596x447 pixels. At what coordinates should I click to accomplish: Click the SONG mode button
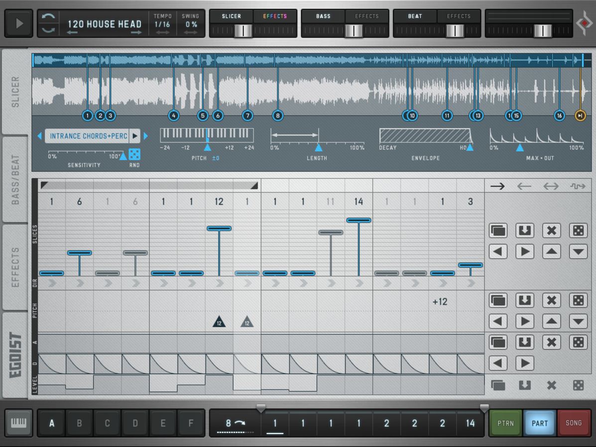point(573,423)
